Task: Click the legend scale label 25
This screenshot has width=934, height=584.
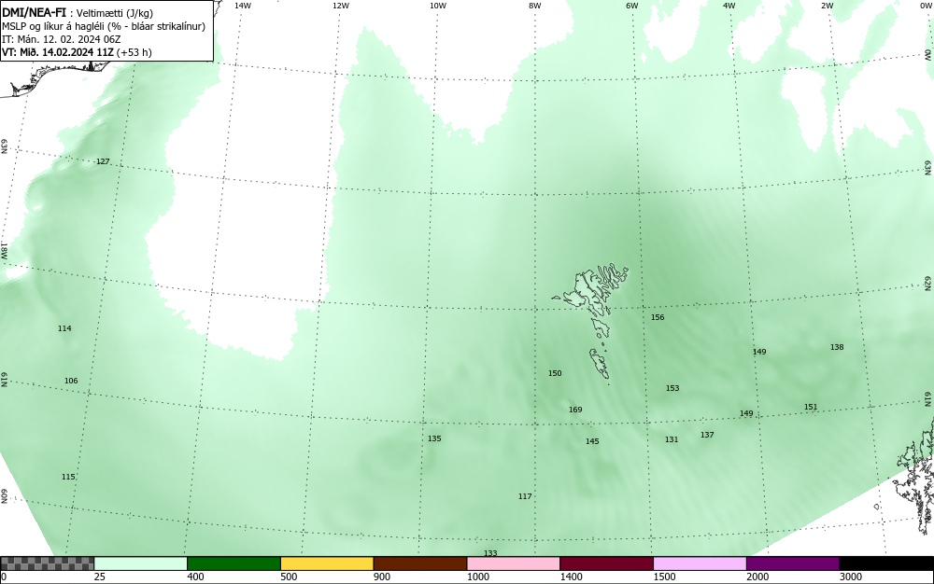Action: (100, 577)
